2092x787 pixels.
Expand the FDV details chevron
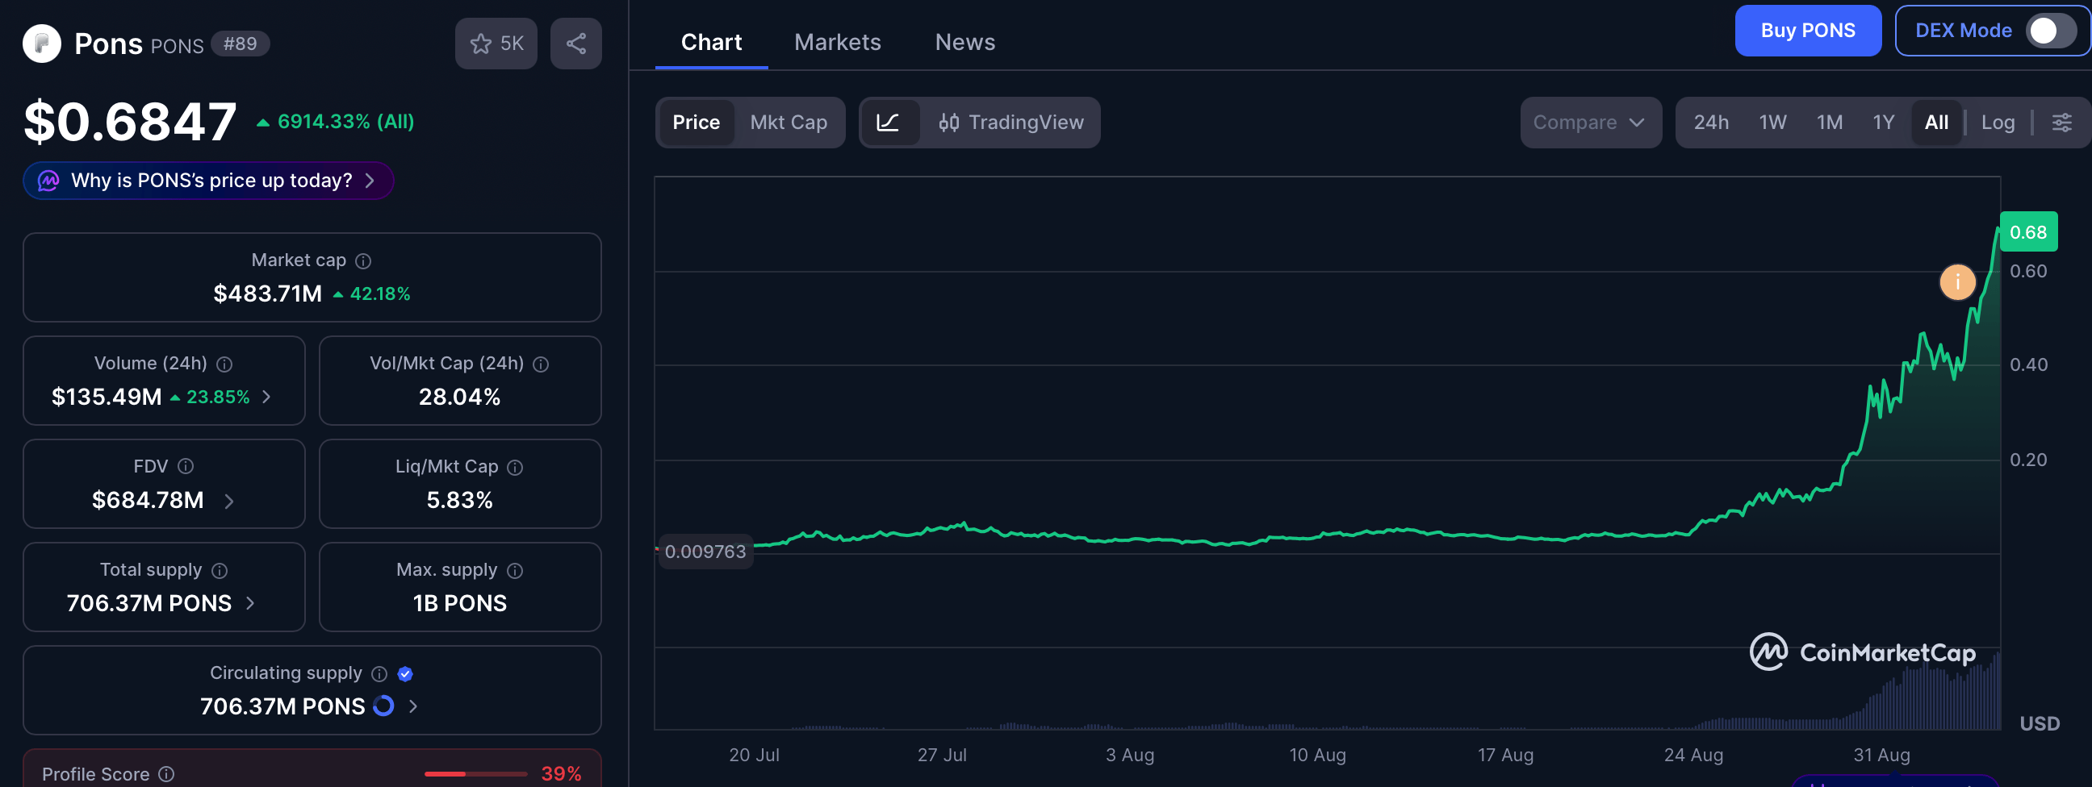tap(229, 502)
